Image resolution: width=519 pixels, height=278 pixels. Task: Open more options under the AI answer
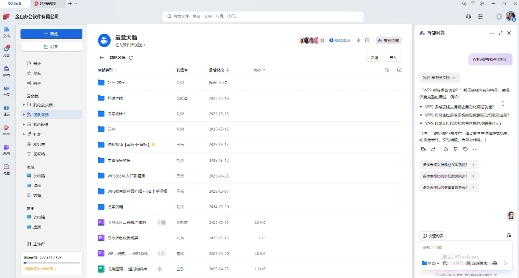click(x=475, y=150)
